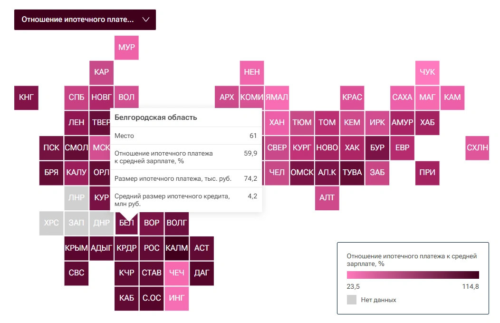Click the АЛТ Altai tile
The height and width of the screenshot is (323, 500).
tap(327, 197)
